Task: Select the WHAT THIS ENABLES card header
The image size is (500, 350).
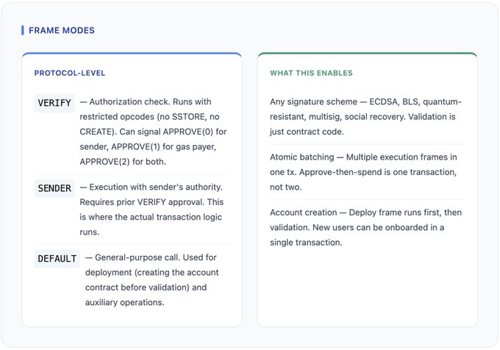Action: click(311, 74)
